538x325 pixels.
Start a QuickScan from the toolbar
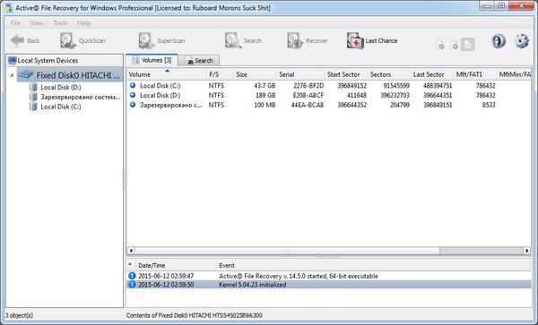pyautogui.click(x=82, y=41)
